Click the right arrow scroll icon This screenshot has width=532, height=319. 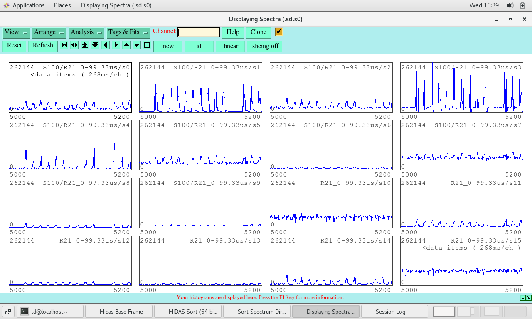116,45
